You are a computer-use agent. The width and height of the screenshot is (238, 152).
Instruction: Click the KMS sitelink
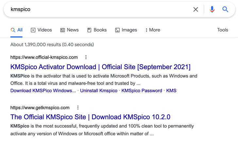pos(171,91)
